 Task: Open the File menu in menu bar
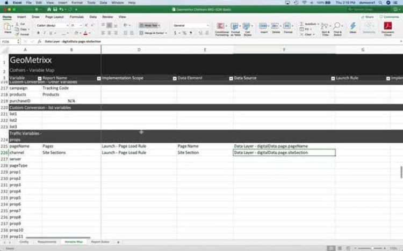point(29,3)
